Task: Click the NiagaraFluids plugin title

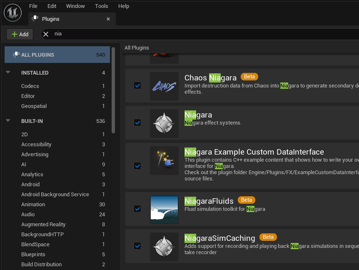Action: 209,201
